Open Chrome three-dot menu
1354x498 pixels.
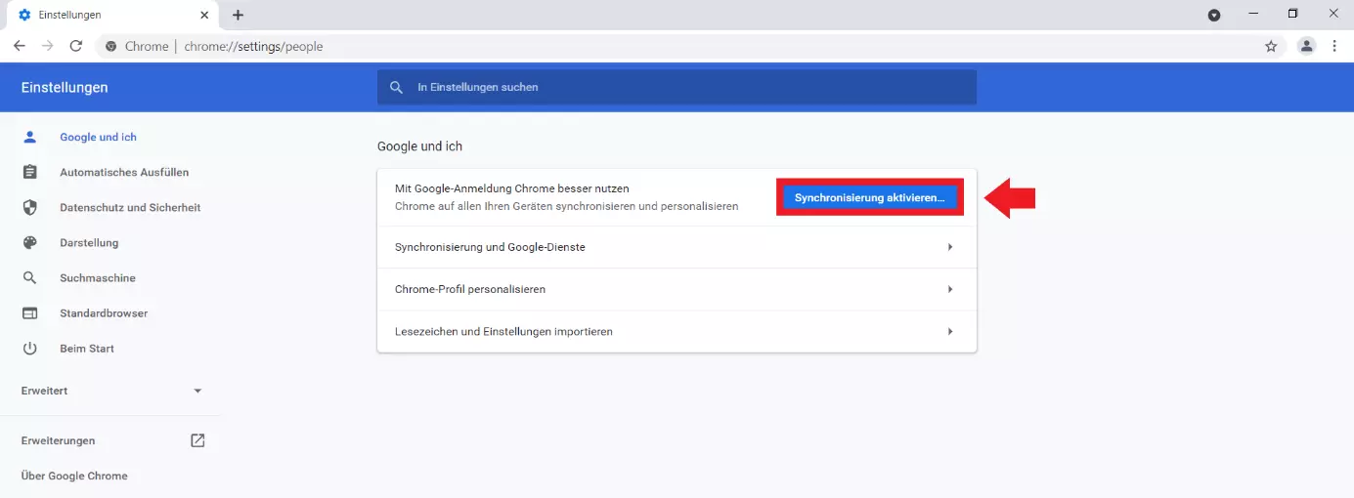1334,46
